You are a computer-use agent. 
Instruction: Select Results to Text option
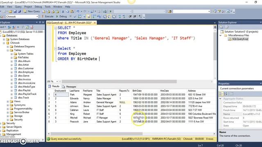coord(105,16)
